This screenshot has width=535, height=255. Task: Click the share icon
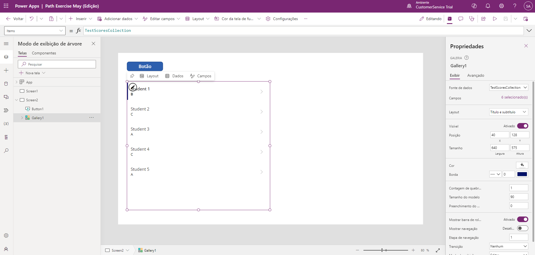point(484,19)
